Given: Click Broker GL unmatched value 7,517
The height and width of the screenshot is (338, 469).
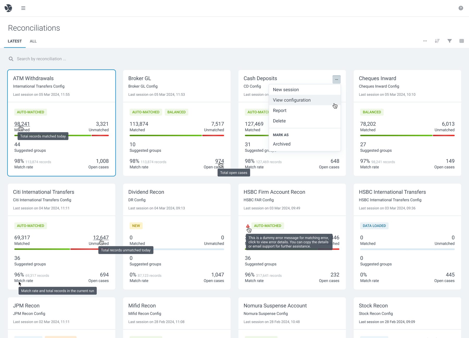Looking at the screenshot, I should point(218,124).
